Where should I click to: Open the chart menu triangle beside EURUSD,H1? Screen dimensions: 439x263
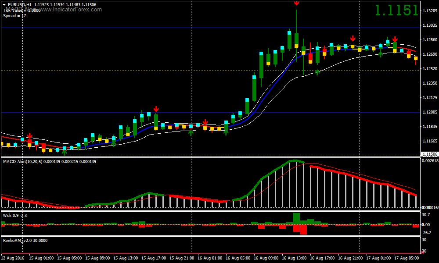click(x=4, y=5)
